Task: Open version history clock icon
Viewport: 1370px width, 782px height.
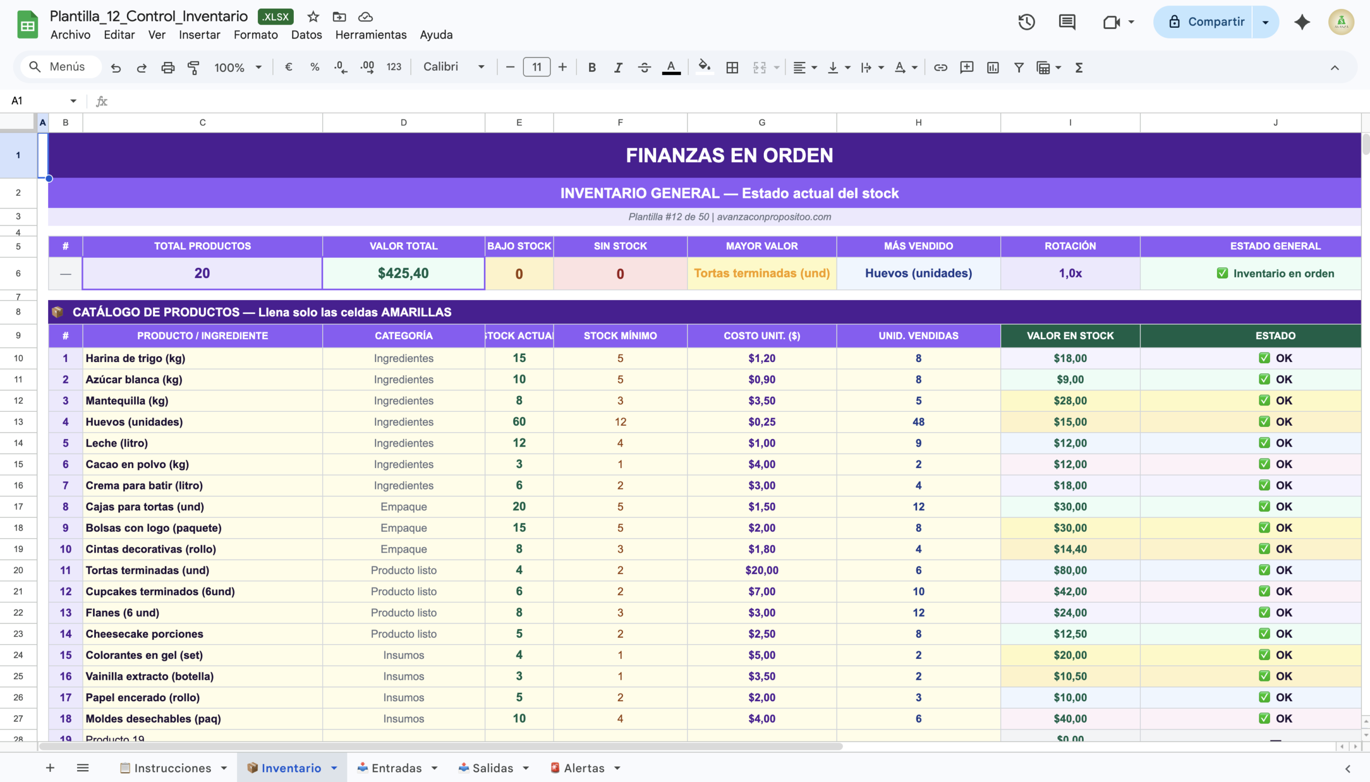Action: pyautogui.click(x=1026, y=22)
